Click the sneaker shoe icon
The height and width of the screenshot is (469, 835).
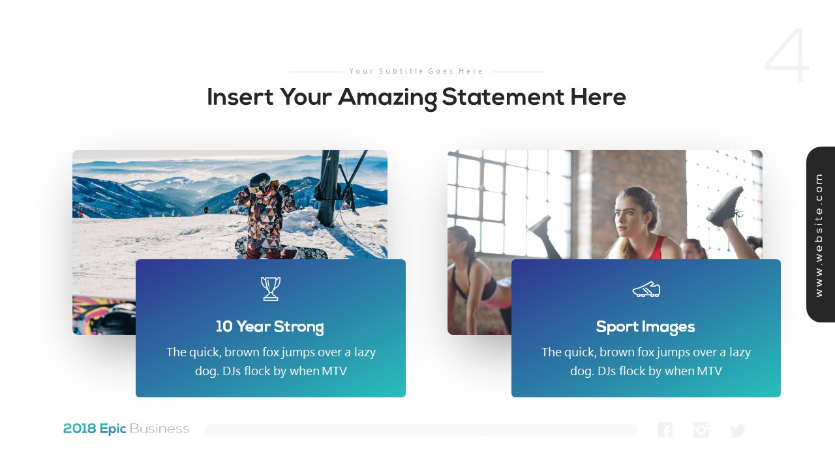pos(646,289)
